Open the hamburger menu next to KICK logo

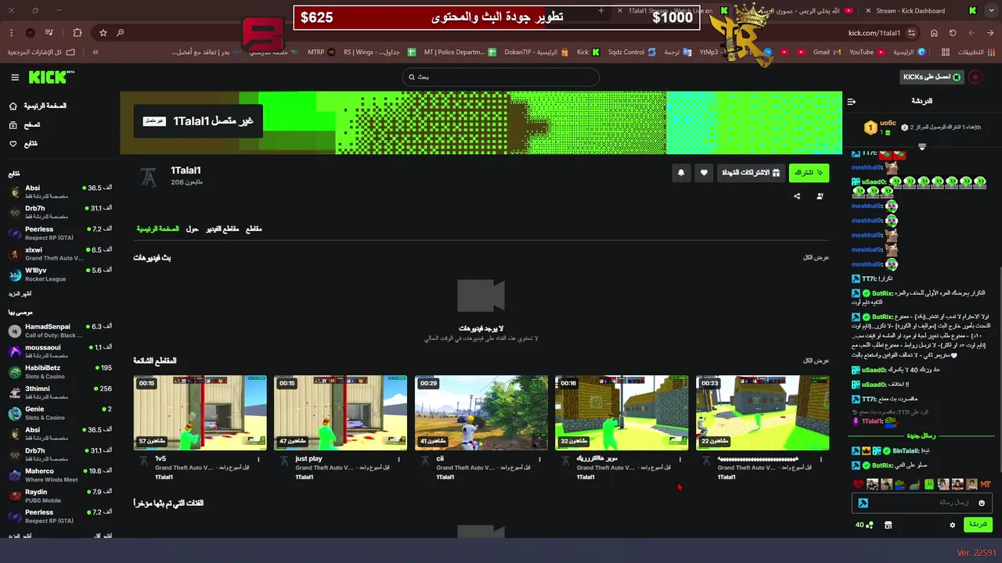pos(15,77)
